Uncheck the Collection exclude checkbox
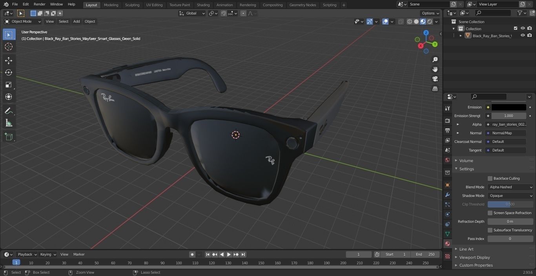Viewport: 536px width, 276px height. coord(516,29)
